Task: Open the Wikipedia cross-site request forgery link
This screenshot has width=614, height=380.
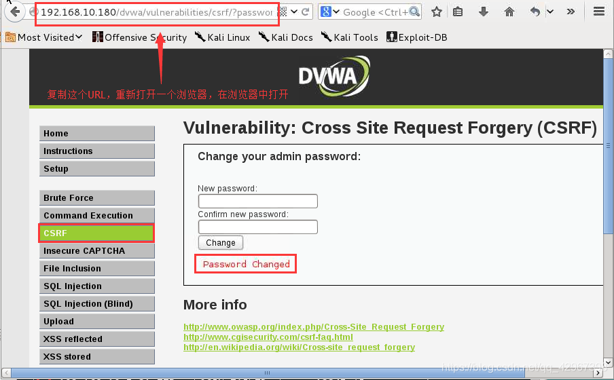Action: pos(299,347)
